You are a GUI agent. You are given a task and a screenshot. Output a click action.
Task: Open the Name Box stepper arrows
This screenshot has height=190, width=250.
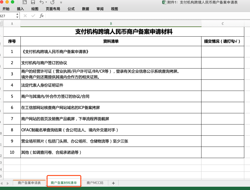pos(17,16)
